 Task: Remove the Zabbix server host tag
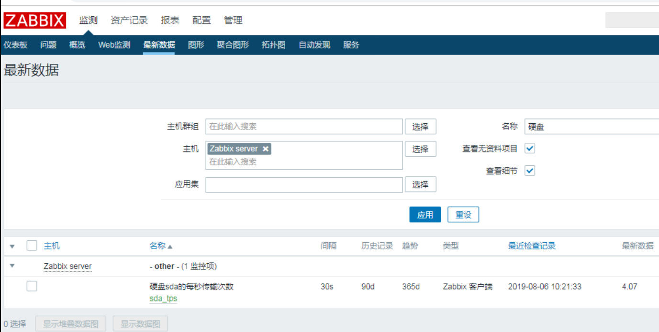[x=266, y=149]
